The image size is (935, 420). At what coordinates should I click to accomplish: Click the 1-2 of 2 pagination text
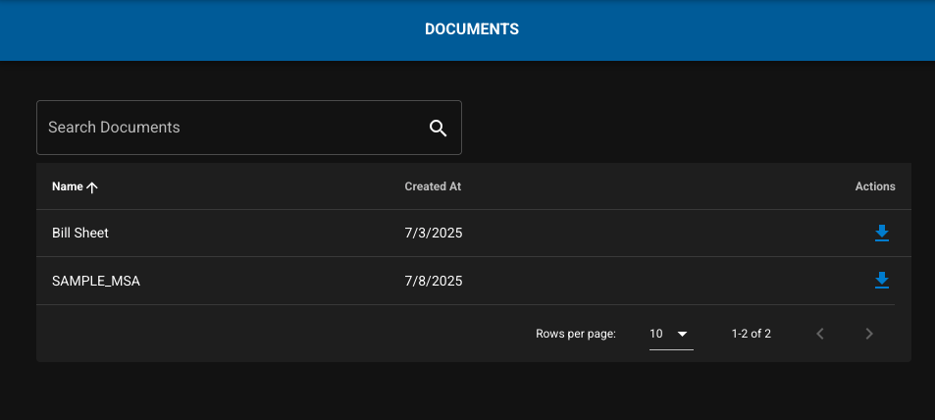(752, 334)
